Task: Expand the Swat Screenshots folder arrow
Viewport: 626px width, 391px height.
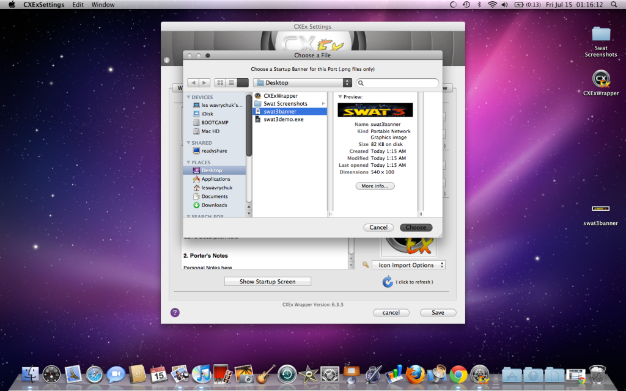Action: point(323,104)
